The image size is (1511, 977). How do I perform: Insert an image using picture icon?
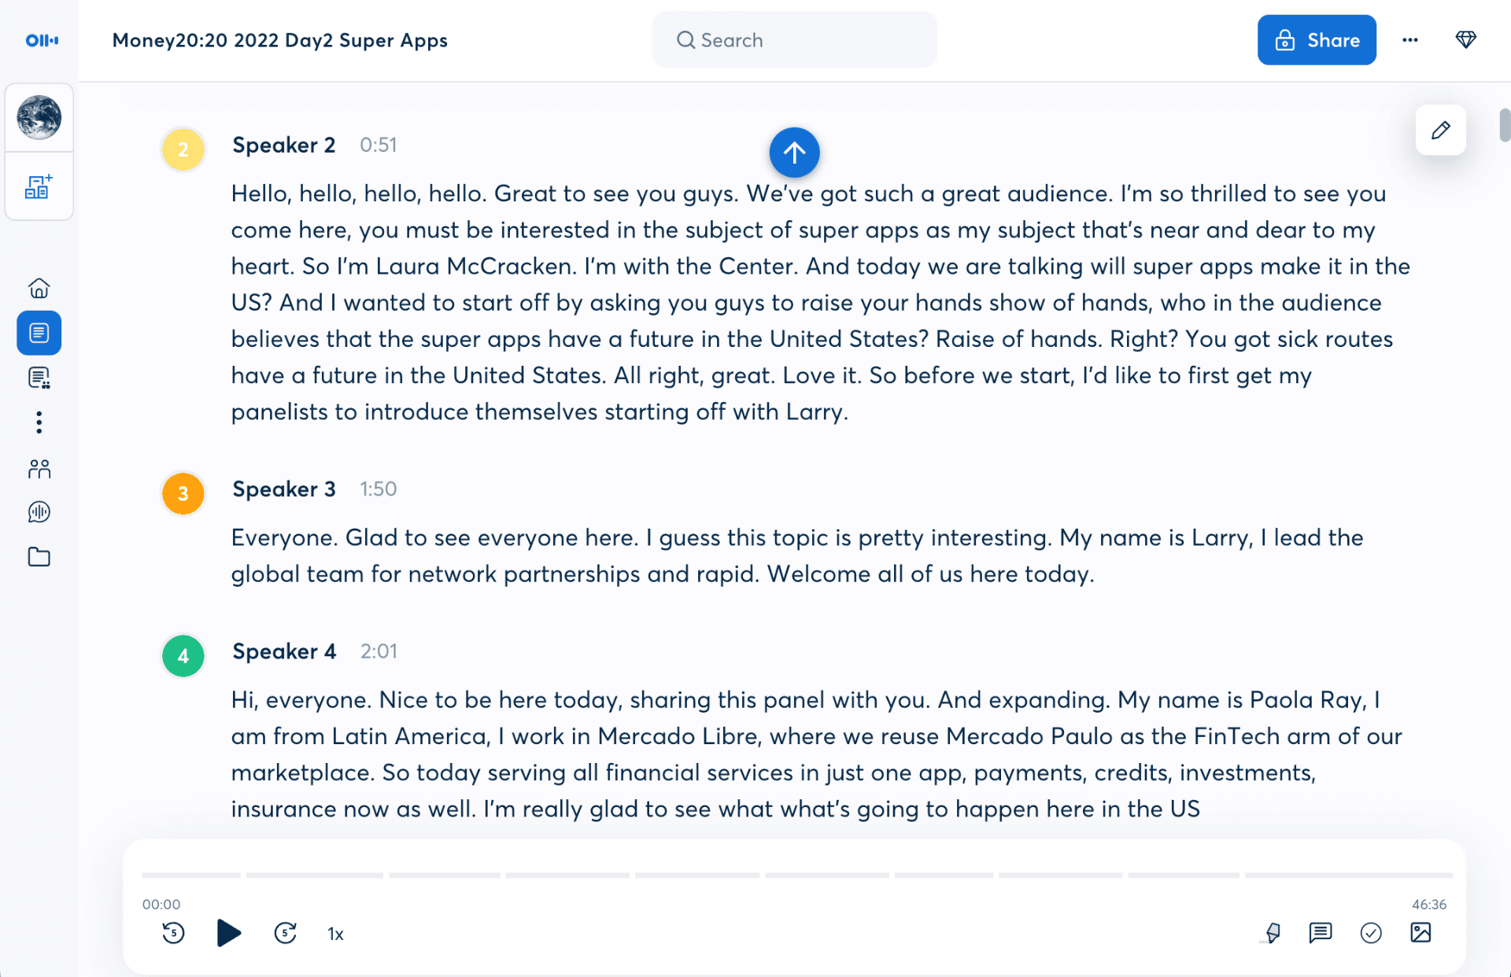click(1420, 933)
